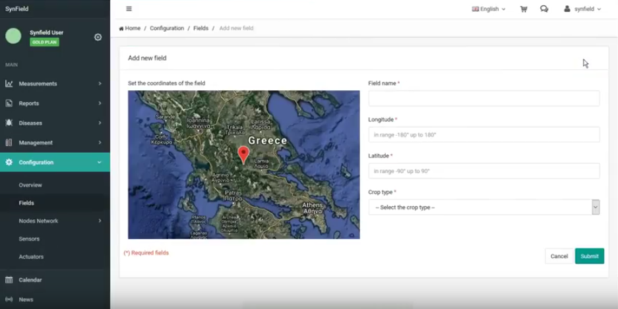Viewport: 618px width, 309px height.
Task: Open Calendar from the sidebar
Action: (30, 280)
